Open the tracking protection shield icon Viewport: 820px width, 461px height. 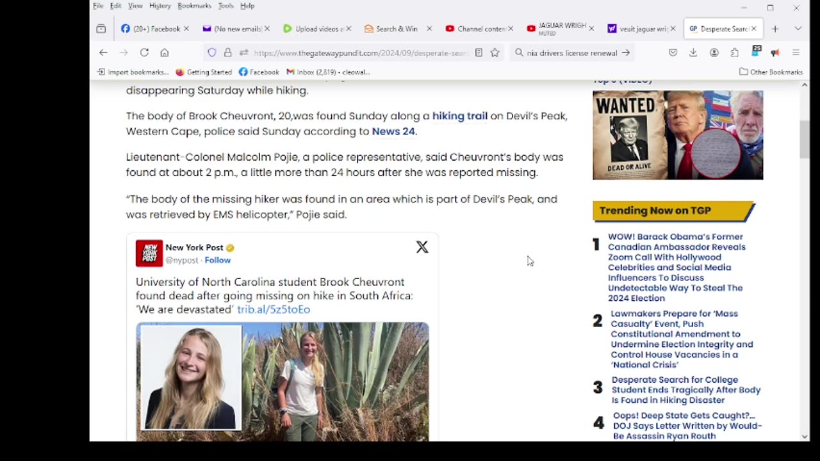tap(212, 53)
